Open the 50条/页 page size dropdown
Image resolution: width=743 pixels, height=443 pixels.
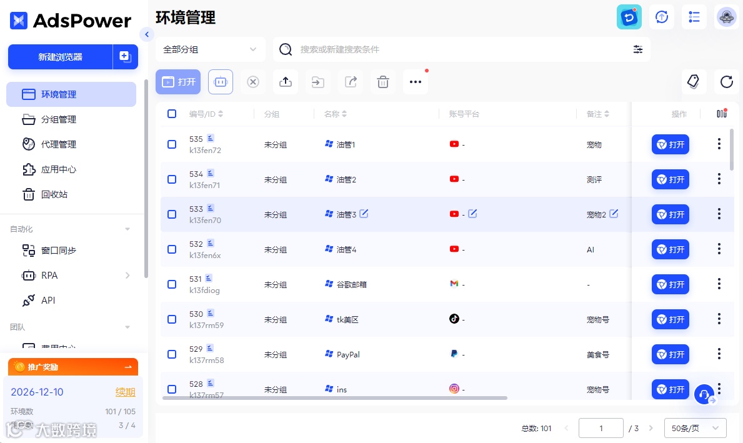point(695,428)
